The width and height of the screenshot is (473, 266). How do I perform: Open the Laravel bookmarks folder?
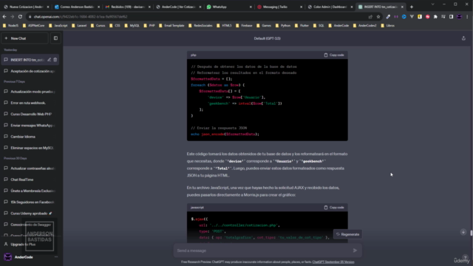(x=79, y=26)
